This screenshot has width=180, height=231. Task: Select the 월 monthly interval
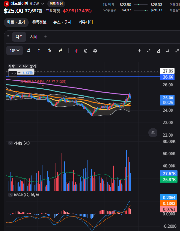[x=50, y=51]
